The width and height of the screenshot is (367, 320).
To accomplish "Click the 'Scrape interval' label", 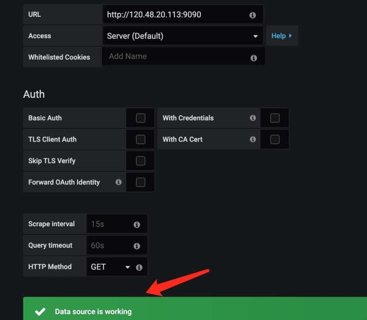I will point(51,224).
